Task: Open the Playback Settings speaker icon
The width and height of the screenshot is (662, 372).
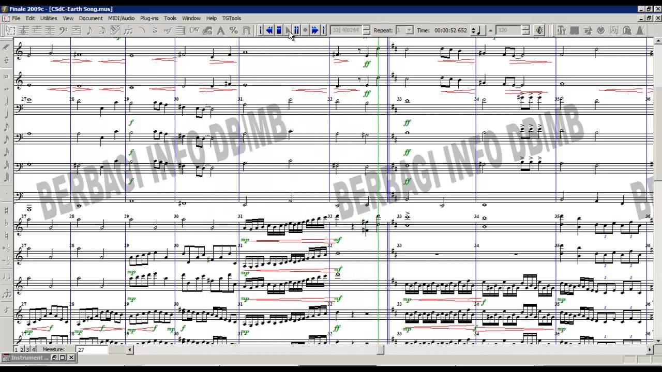Action: [539, 30]
